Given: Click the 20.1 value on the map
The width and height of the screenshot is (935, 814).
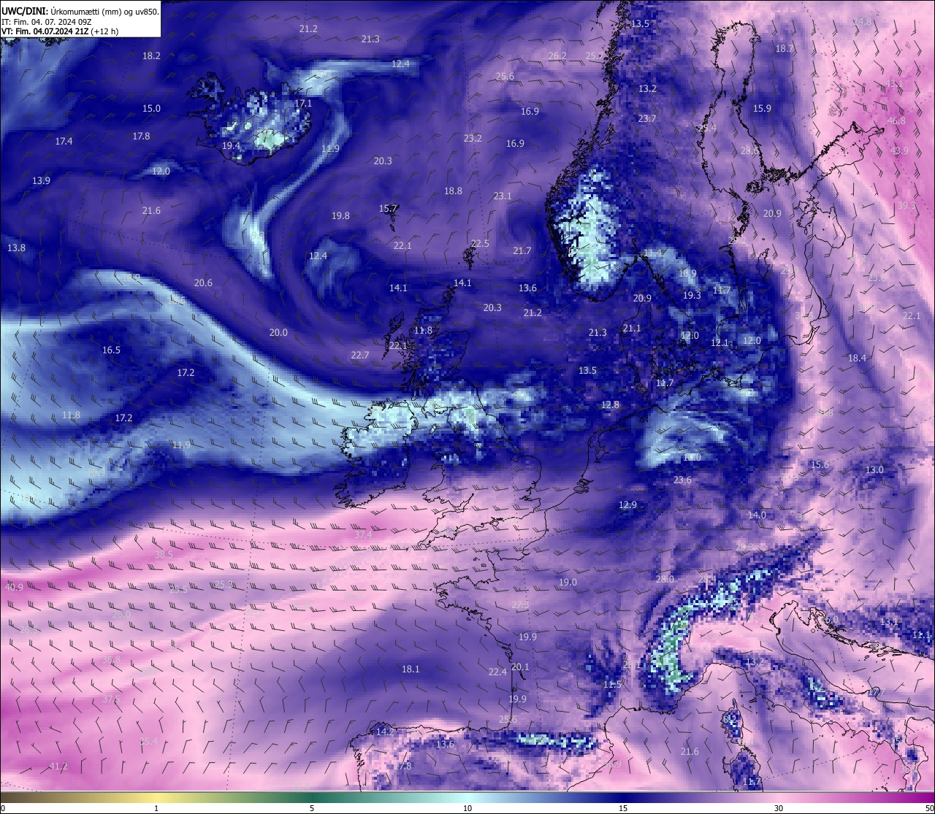Looking at the screenshot, I should pos(520,667).
